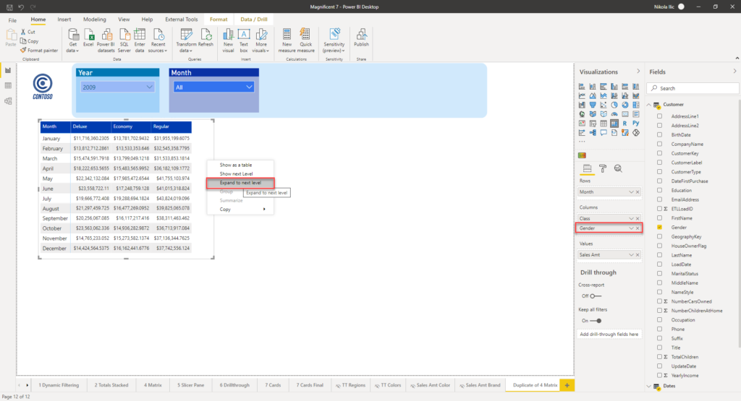Switch to the 7 Cards Final page
The image size is (741, 401).
point(310,385)
